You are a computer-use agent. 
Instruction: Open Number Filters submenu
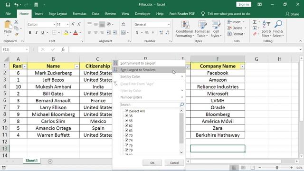pyautogui.click(x=149, y=97)
